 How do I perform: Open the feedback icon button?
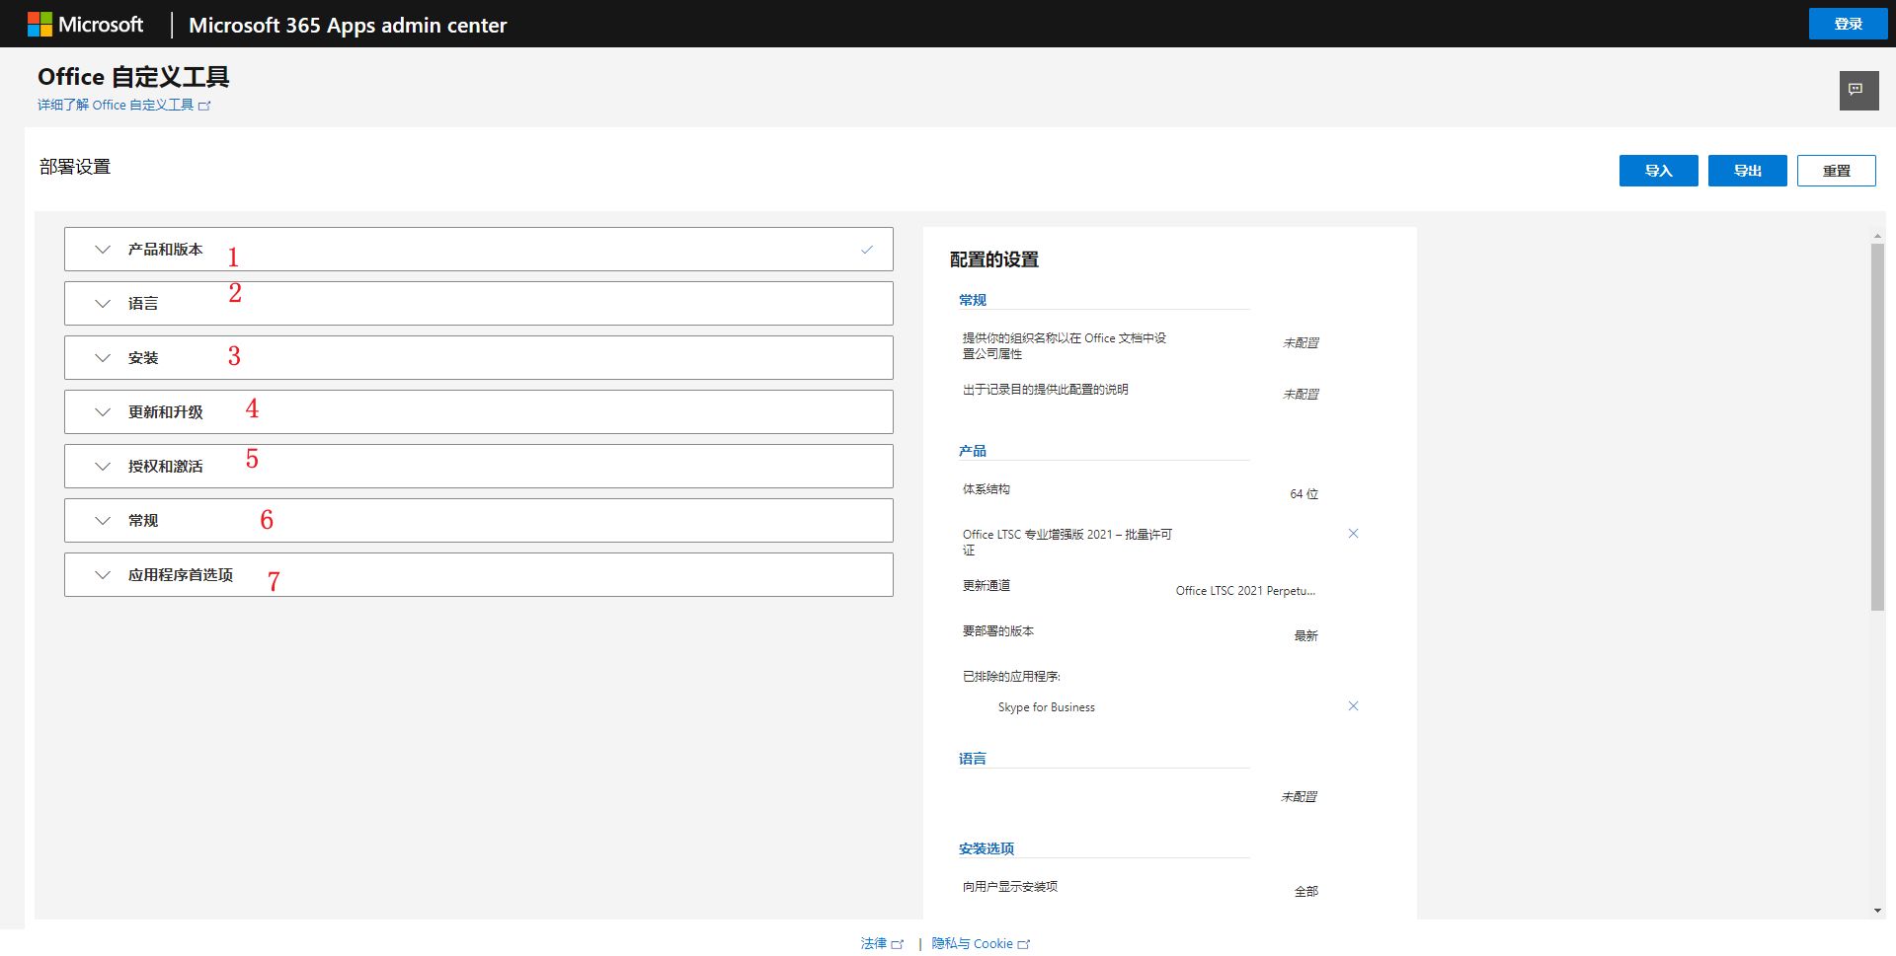point(1857,91)
